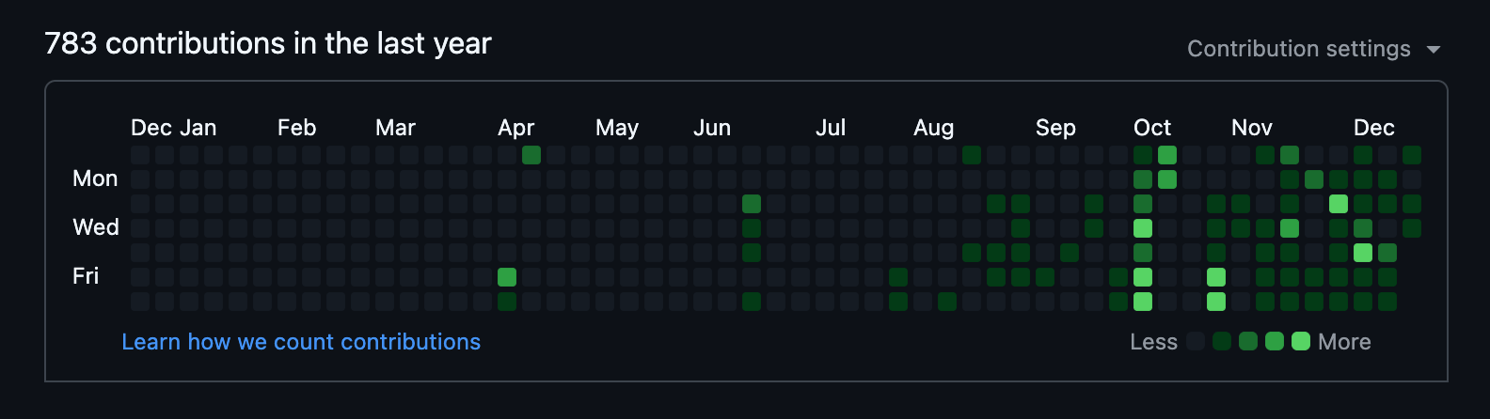This screenshot has height=419, width=1490.
Task: Click the Feb month label
Action: [297, 128]
